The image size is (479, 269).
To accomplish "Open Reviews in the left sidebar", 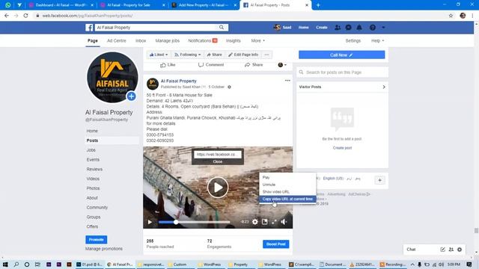I will (x=94, y=170).
